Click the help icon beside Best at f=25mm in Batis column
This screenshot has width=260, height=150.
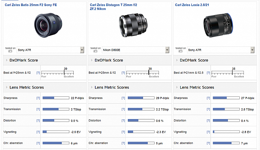tap(38, 73)
